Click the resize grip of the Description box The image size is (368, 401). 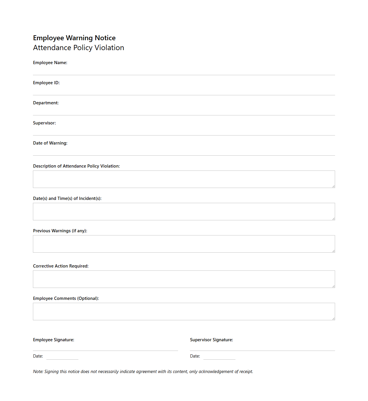coord(333,187)
